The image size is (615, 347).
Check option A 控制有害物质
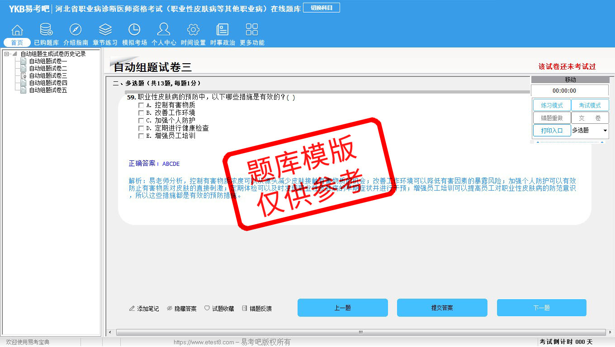141,105
